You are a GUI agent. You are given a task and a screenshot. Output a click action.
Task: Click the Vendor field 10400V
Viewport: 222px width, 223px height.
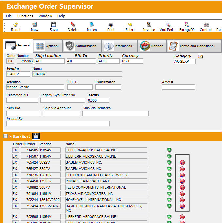tap(18, 74)
